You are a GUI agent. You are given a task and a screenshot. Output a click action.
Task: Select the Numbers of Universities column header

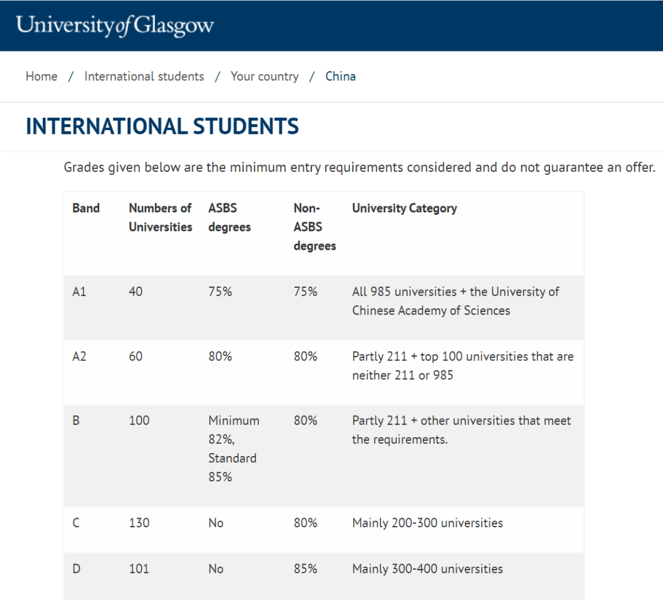coord(160,217)
